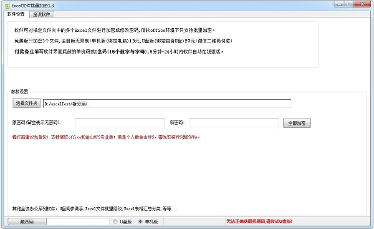
Task: Click the 原密码(留空表示无密码) label
Action: pos(37,122)
